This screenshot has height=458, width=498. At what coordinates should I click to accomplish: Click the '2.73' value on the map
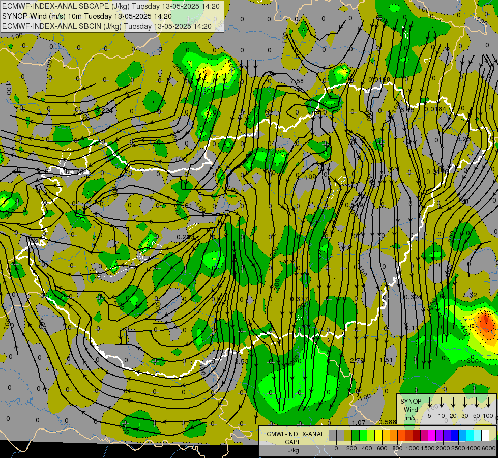point(357,361)
